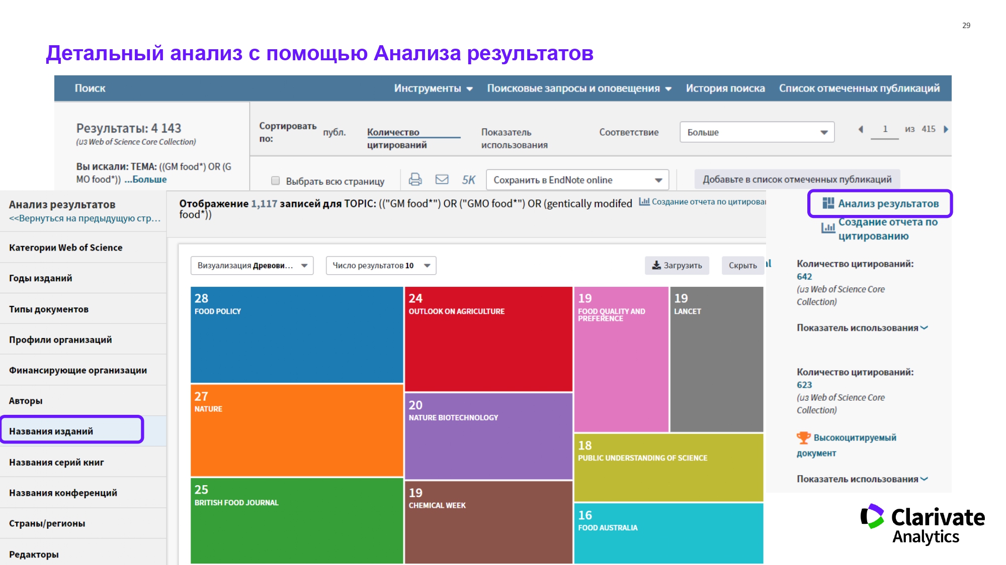Viewport: 1006px width, 565px height.
Task: Expand Инструменты menu
Action: [x=433, y=88]
